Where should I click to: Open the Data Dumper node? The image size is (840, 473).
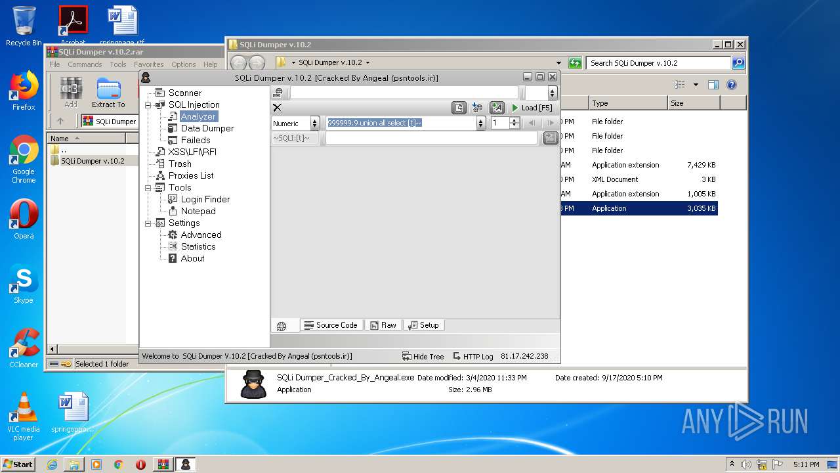pos(207,128)
